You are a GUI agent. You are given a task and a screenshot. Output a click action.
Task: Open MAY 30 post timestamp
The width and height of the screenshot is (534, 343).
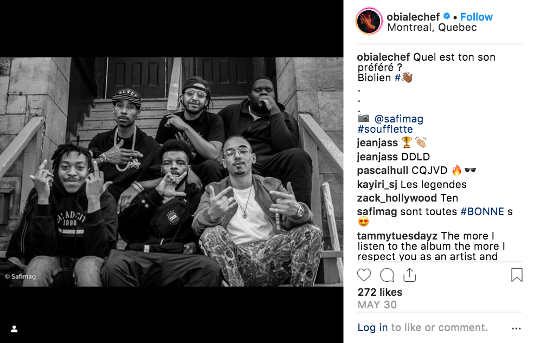point(377,305)
